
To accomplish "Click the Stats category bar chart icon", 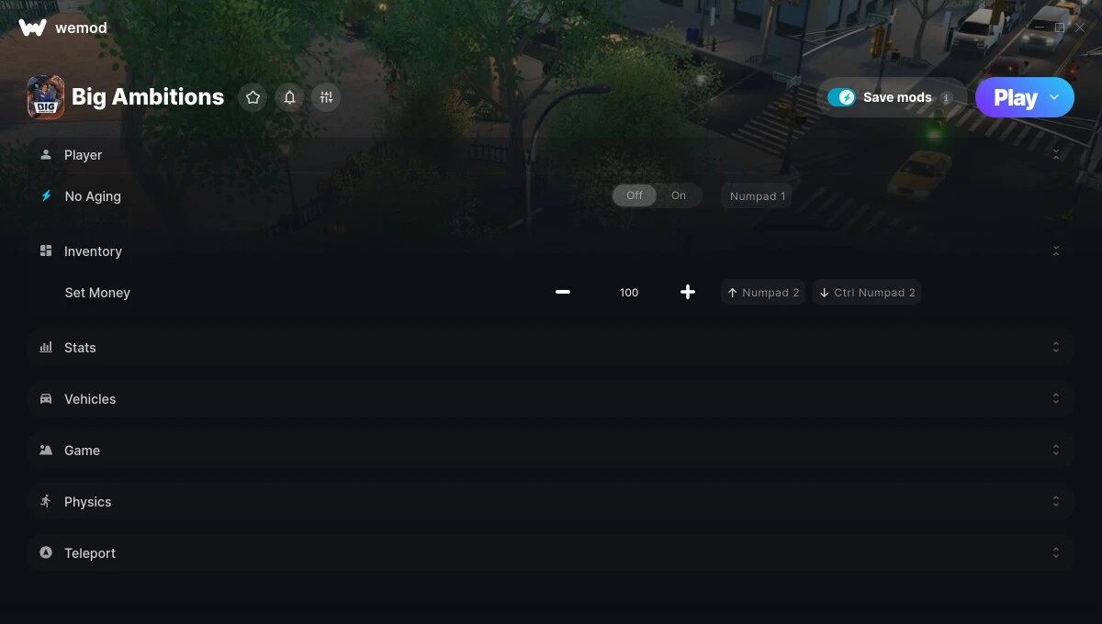I will [46, 347].
